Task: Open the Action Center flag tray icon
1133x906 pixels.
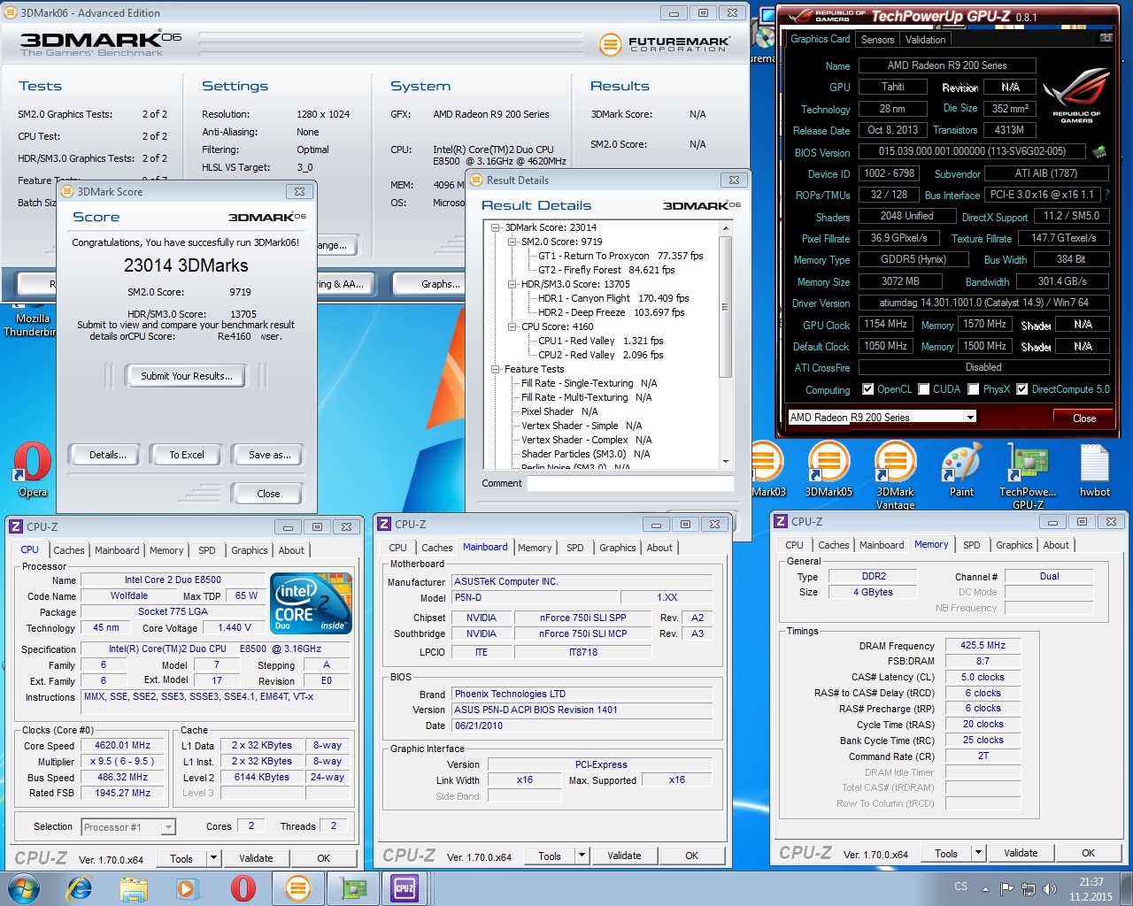Action: pos(1007,888)
